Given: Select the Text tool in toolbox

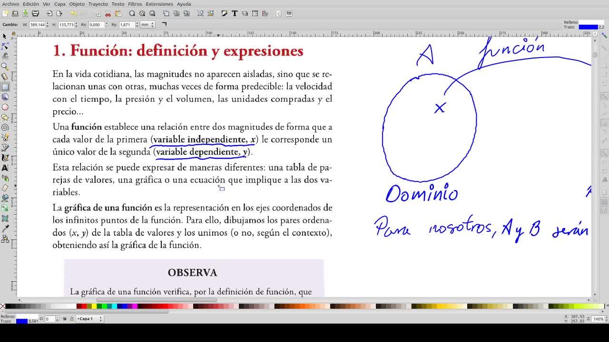Looking at the screenshot, I should coord(5,168).
